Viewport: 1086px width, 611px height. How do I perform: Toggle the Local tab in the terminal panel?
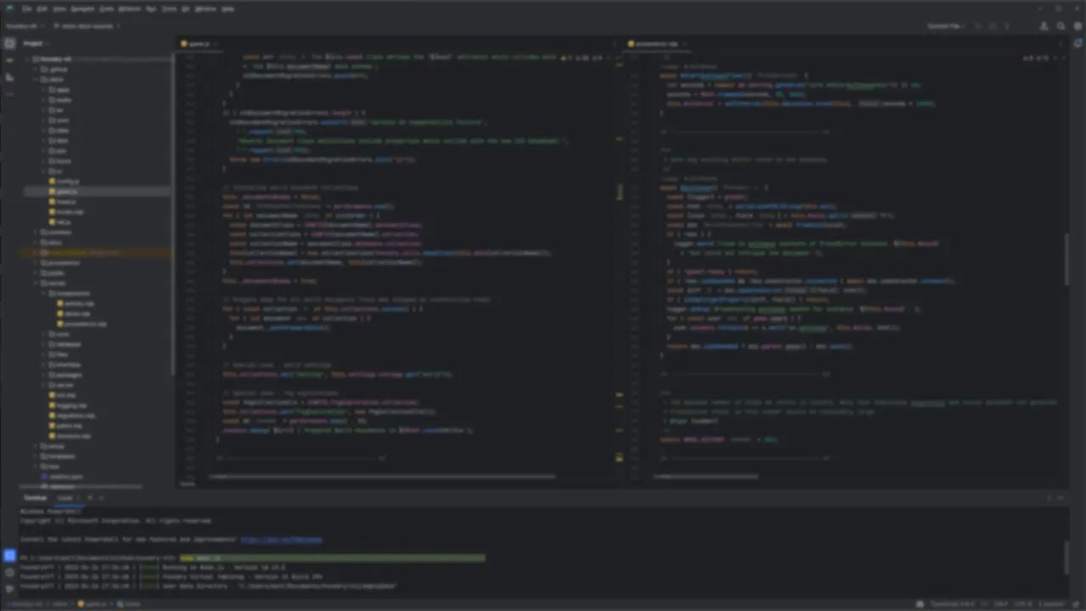pos(64,497)
